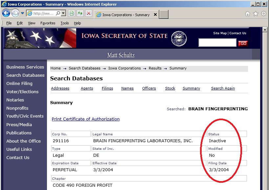Click the Inactive status value
Screen dimensions: 269x190
click(x=217, y=141)
